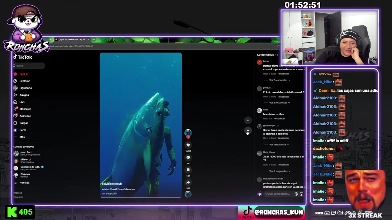Screen dimensions: 392x220
Task: Reply to Baby Jhoss's comment
Action: (x=283, y=165)
